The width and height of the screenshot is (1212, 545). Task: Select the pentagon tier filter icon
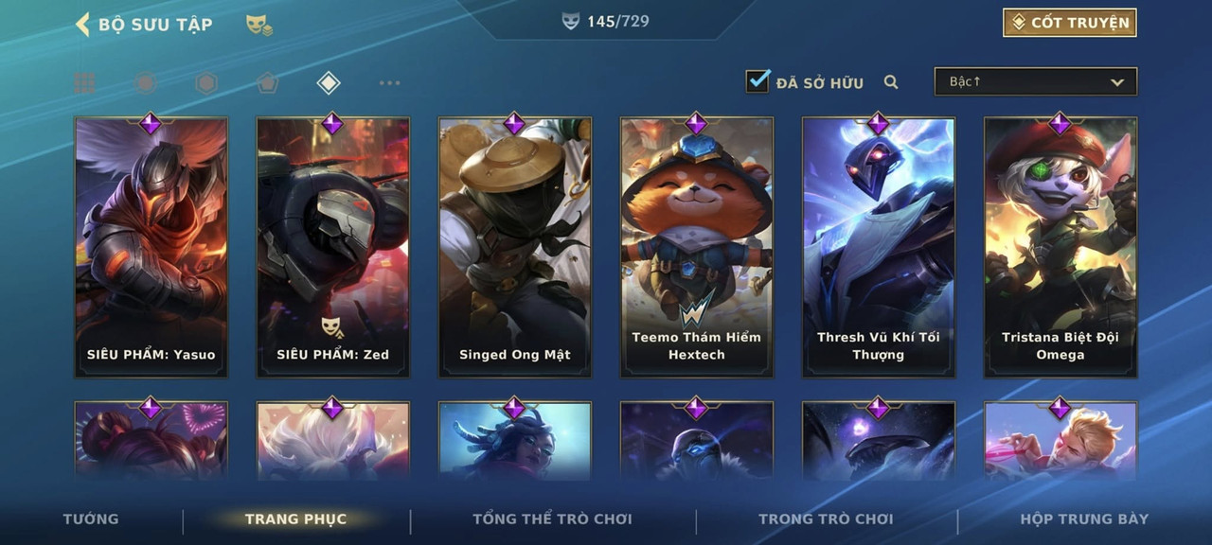coord(267,83)
